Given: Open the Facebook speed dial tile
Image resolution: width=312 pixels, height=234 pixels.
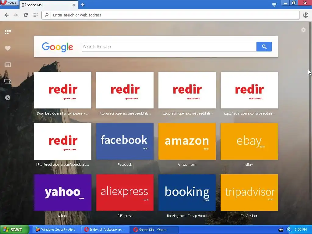Looking at the screenshot, I should (125, 141).
